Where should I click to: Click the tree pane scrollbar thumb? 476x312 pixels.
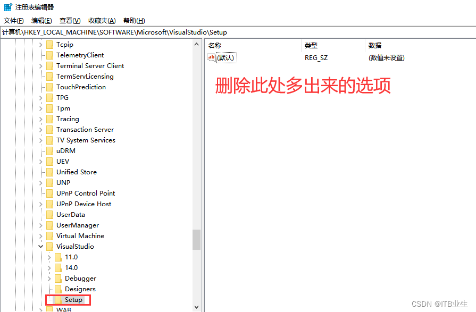point(196,240)
